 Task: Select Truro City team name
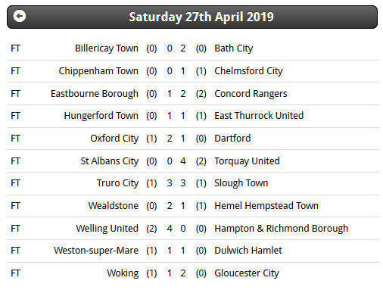point(117,183)
